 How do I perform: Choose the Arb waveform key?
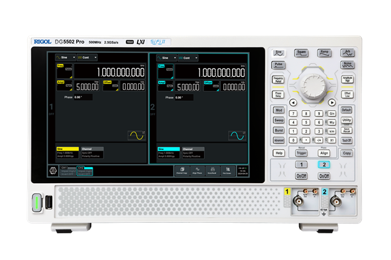(347, 53)
